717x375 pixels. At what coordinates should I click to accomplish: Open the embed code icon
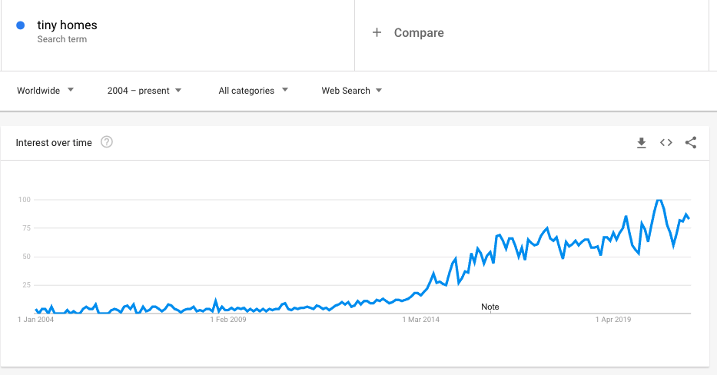[x=666, y=143]
